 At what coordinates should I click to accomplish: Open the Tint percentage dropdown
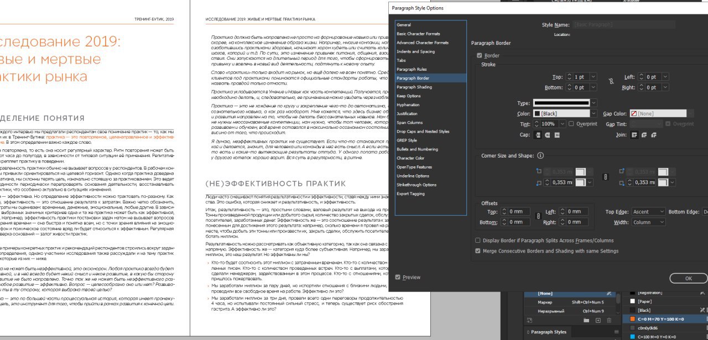[x=562, y=124]
